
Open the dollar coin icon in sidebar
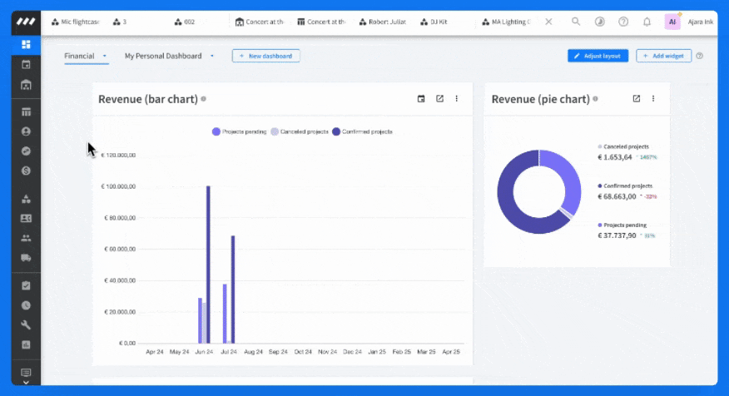[x=26, y=171]
